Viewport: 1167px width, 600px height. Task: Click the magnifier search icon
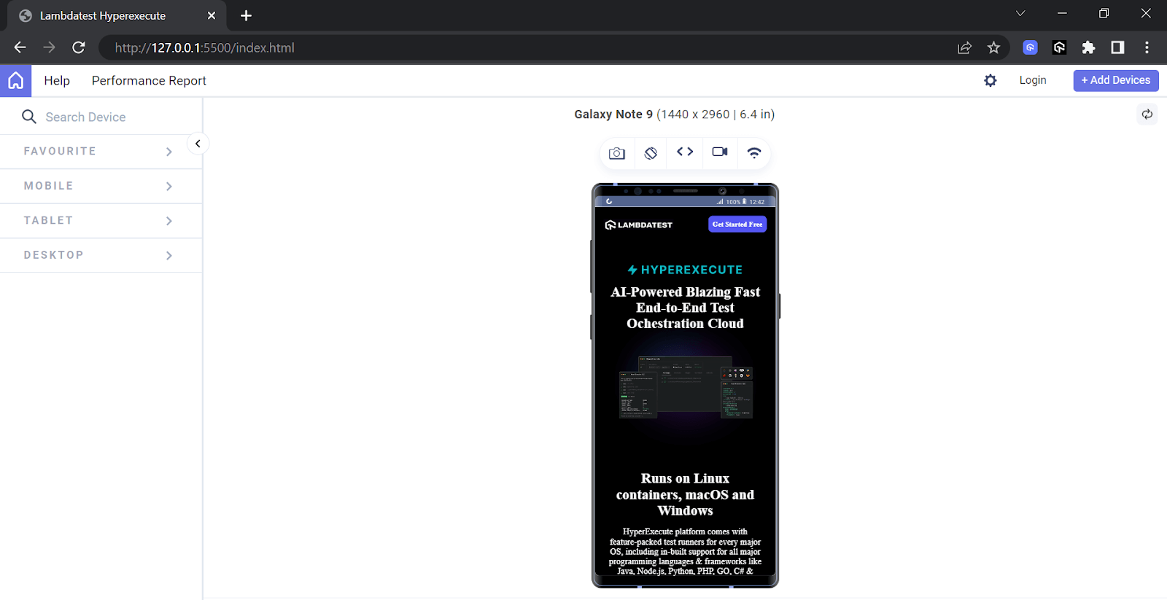pos(29,117)
